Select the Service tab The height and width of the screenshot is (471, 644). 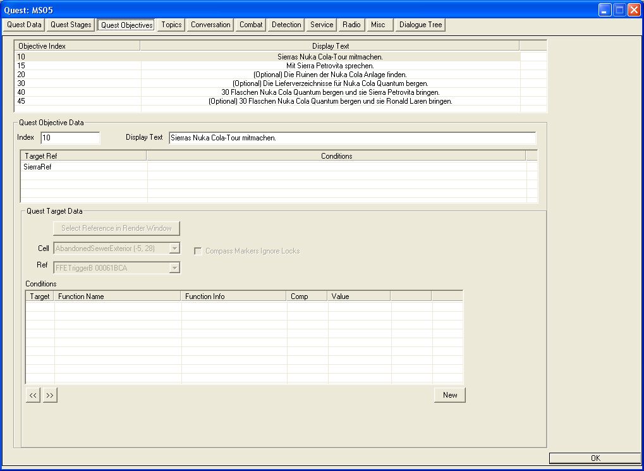pyautogui.click(x=322, y=25)
